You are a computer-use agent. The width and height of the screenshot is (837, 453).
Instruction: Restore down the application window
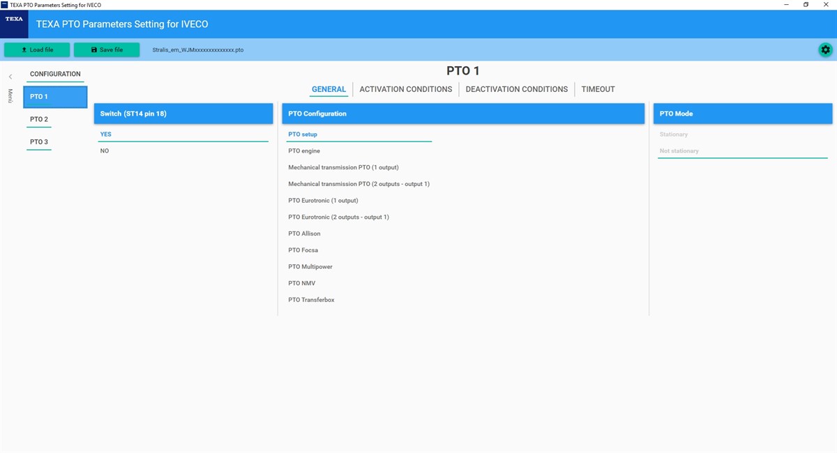pos(806,5)
